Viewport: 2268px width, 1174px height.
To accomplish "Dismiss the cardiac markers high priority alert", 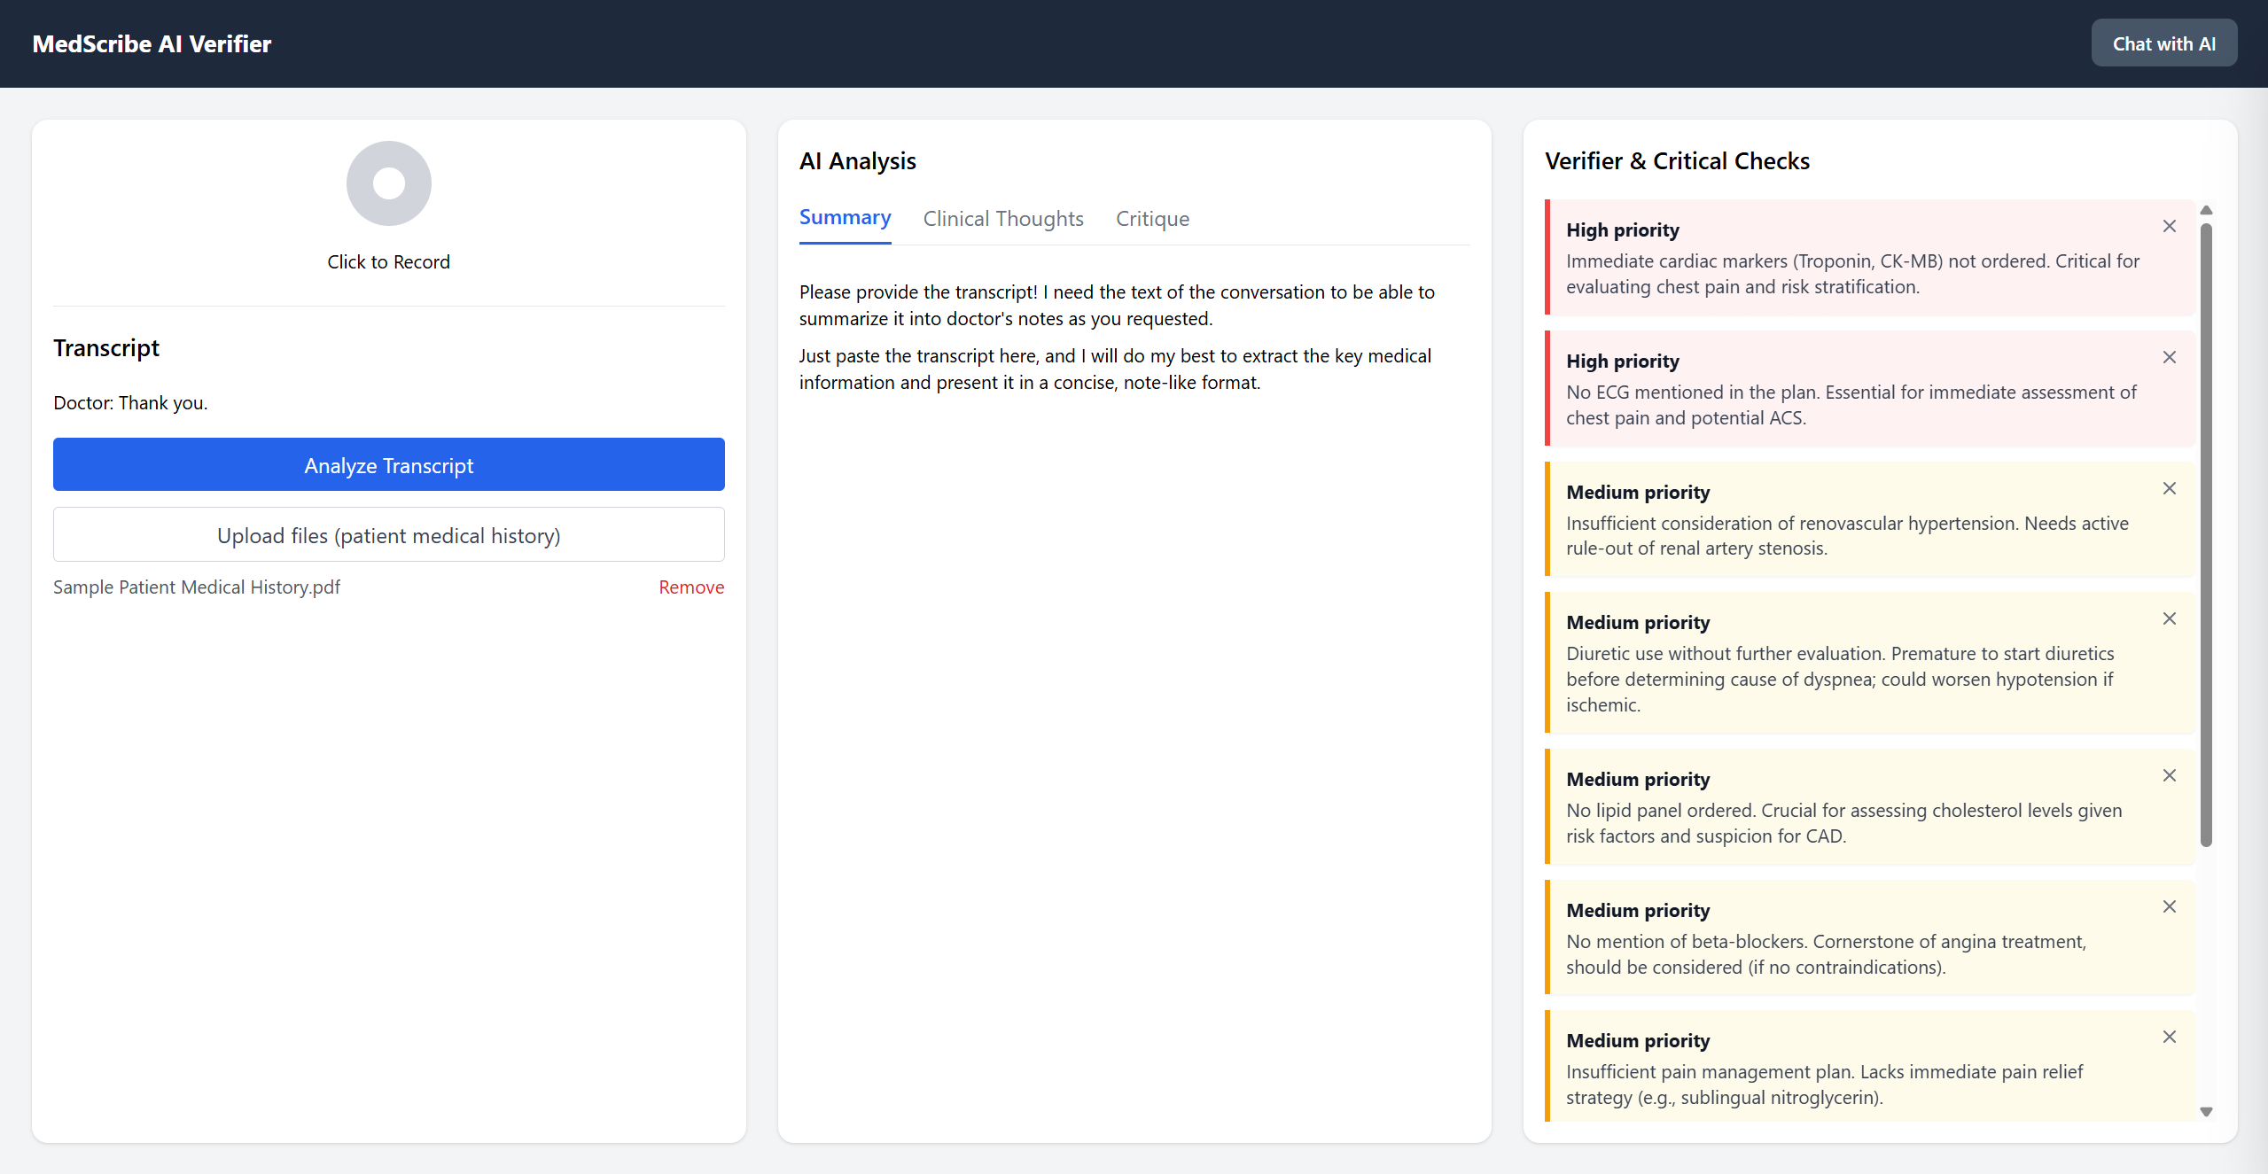I will click(2169, 227).
